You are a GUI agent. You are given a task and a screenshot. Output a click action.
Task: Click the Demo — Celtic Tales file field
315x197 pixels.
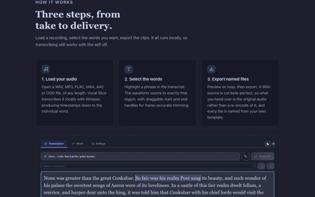point(140,156)
